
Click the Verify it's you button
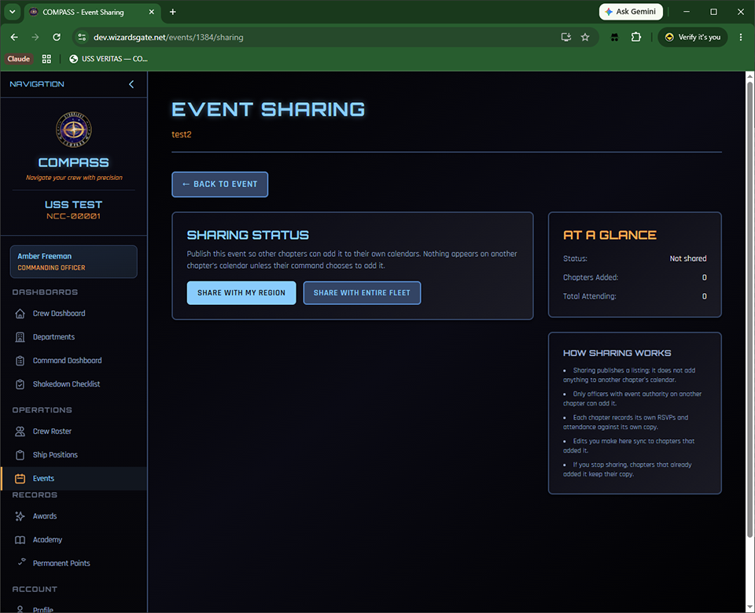(x=692, y=37)
